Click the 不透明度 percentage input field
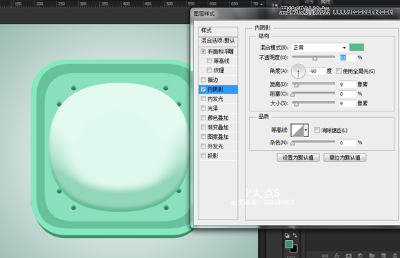This screenshot has width=400, height=258. (x=347, y=58)
